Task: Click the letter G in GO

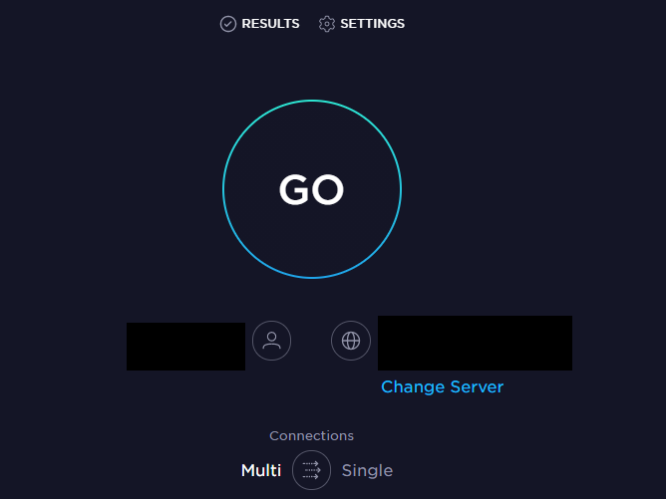Action: click(x=294, y=189)
